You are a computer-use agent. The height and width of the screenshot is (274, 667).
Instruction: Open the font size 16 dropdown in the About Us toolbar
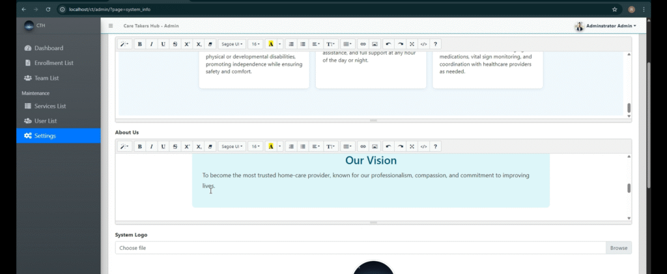(255, 146)
